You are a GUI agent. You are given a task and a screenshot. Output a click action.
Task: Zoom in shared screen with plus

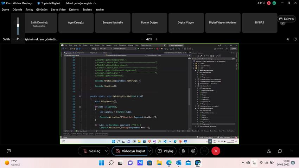(x=157, y=39)
